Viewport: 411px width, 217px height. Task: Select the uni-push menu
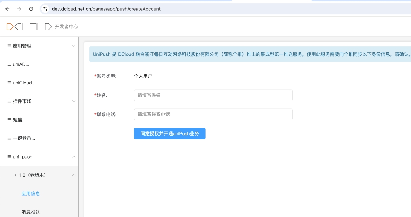pos(22,157)
